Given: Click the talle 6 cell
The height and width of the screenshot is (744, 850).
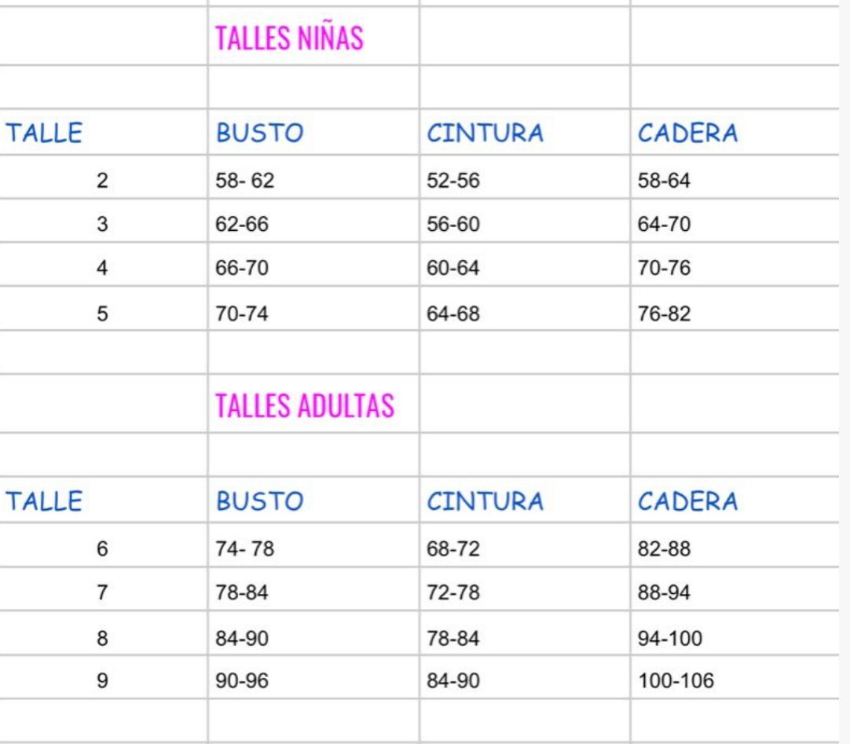Looking at the screenshot, I should 102,549.
